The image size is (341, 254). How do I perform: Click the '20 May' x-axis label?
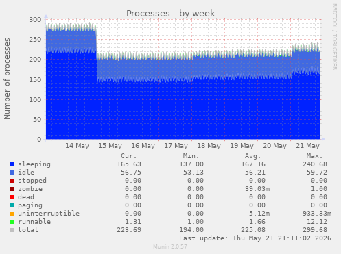[274, 146]
